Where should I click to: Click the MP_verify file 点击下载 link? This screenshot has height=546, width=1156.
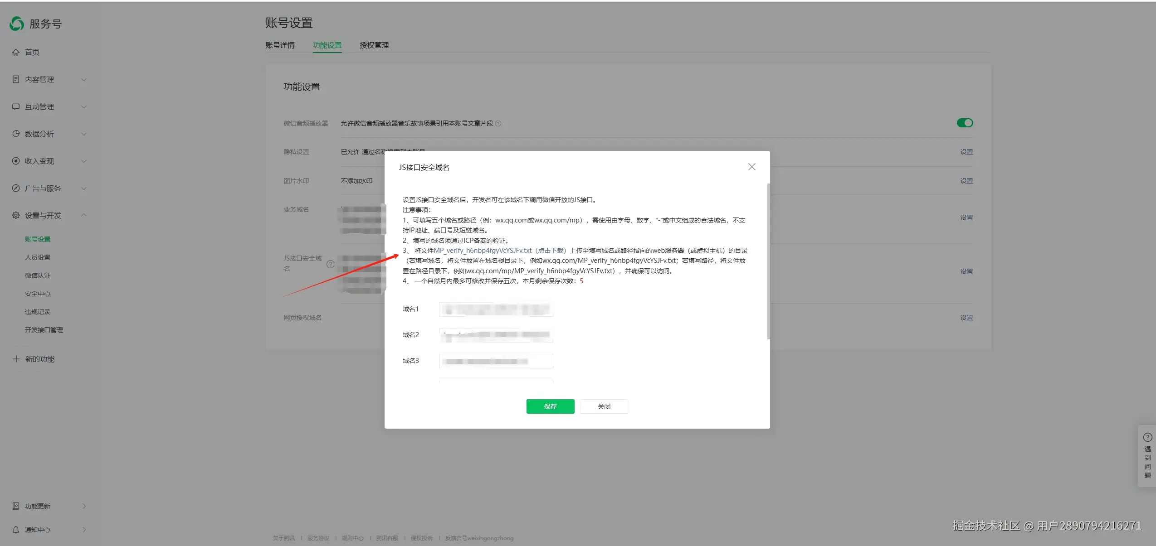tap(551, 251)
